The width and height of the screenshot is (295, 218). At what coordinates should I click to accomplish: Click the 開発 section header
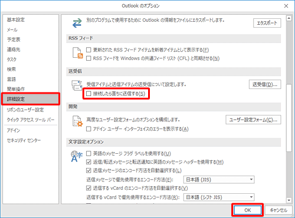tap(173, 107)
